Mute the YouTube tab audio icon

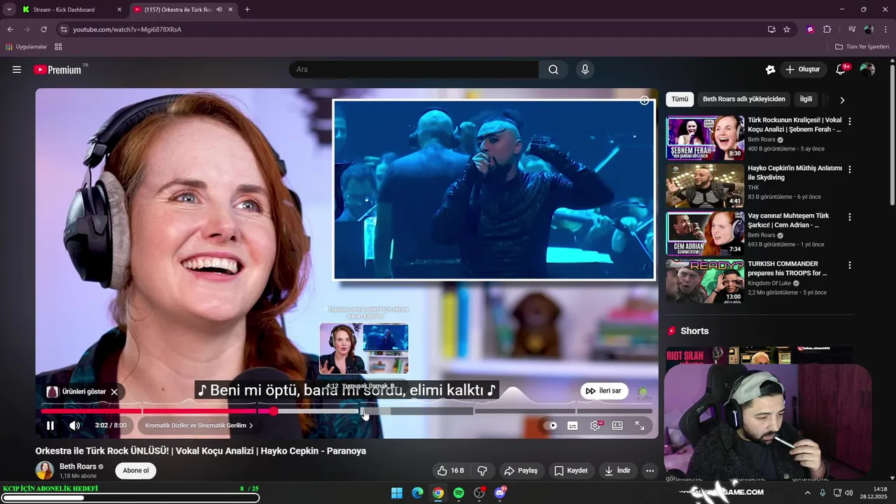coord(219,10)
